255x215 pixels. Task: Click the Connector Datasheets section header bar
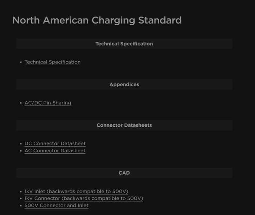[x=124, y=125]
